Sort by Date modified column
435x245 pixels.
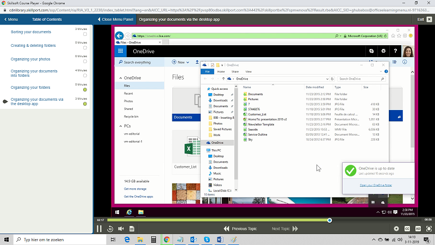[x=315, y=87]
